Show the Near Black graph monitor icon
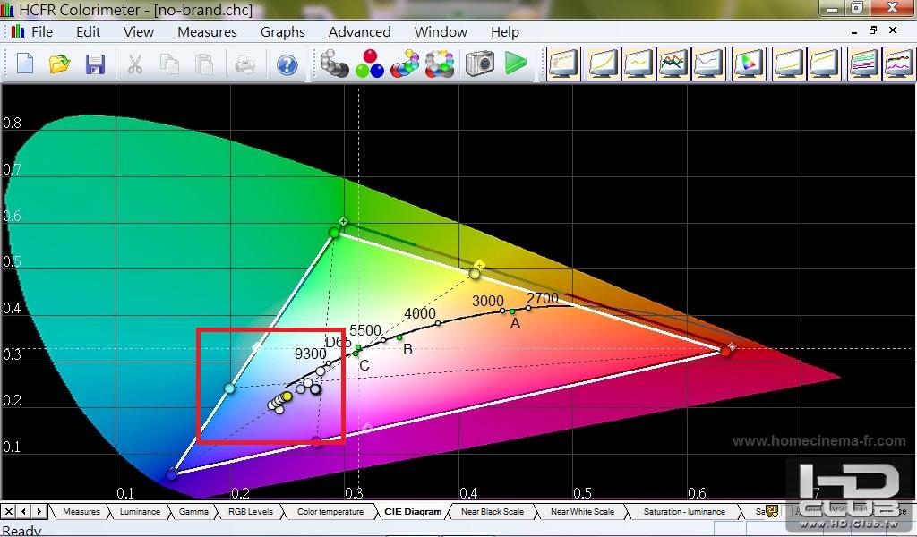Viewport: 917px width, 537px height. [x=789, y=64]
